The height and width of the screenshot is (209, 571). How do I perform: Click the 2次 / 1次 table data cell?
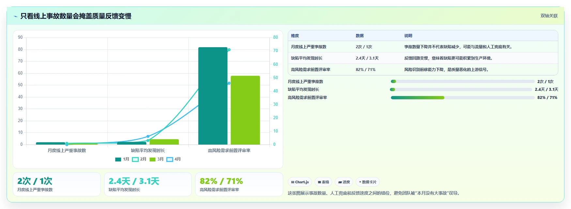click(364, 47)
